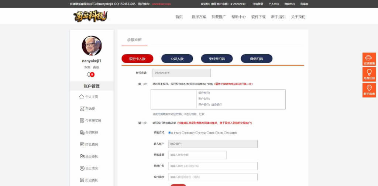Screen dimensions: 378x186
Task: Click the 转账金额 amount input field
Action: (x=197, y=155)
